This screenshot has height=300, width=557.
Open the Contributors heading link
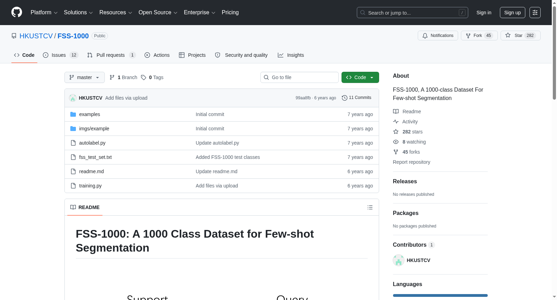tap(414, 245)
